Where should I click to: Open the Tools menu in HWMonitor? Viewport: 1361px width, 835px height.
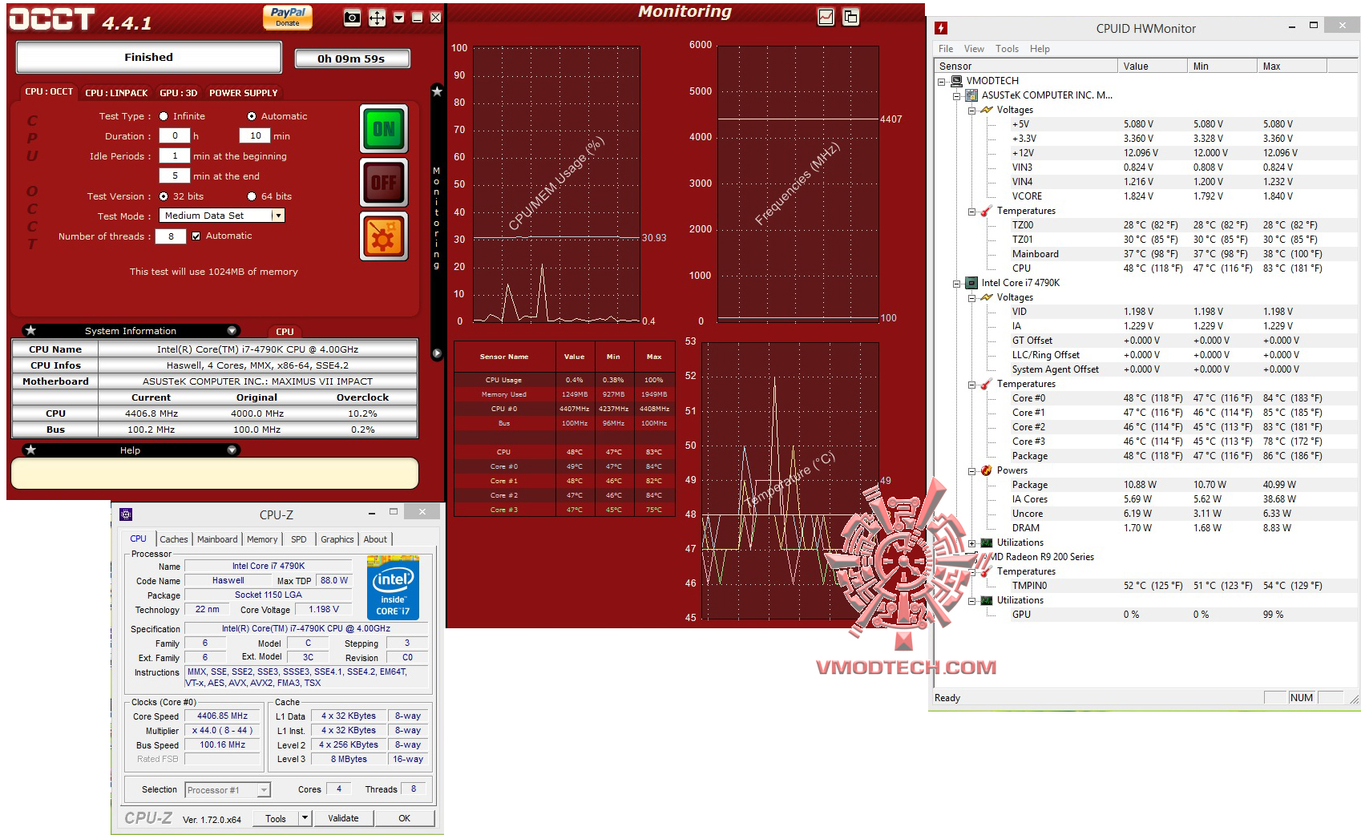click(1007, 49)
